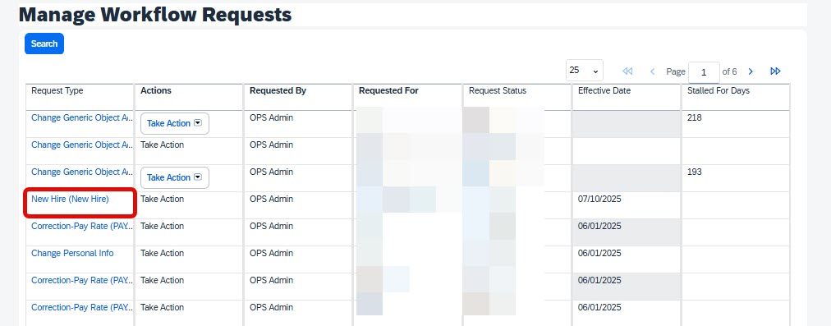Open the Change Personal Info request
Viewport: 831px width, 326px height.
click(72, 253)
